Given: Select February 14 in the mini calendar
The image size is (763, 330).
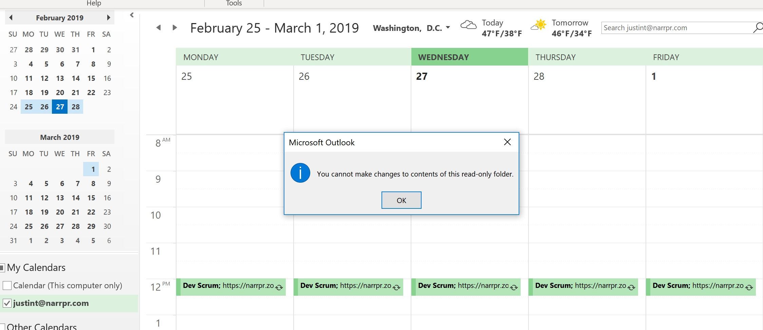Looking at the screenshot, I should point(76,78).
